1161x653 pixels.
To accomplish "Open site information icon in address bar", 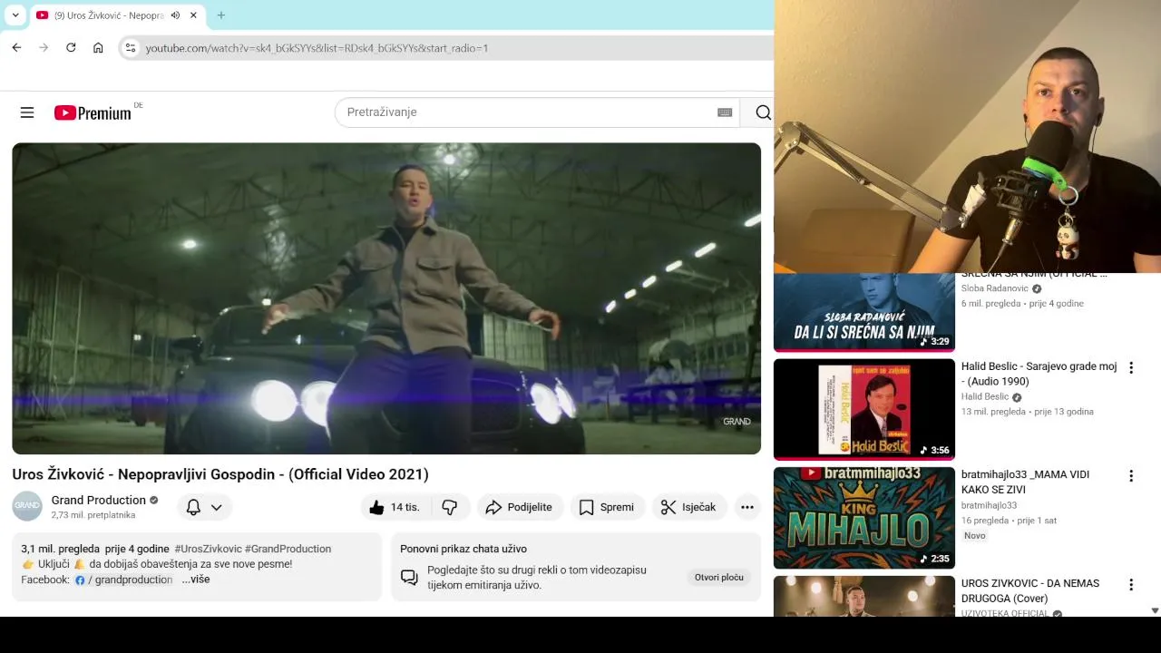I will (131, 48).
